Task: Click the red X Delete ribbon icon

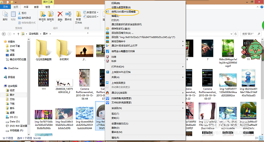Action: coord(60,14)
